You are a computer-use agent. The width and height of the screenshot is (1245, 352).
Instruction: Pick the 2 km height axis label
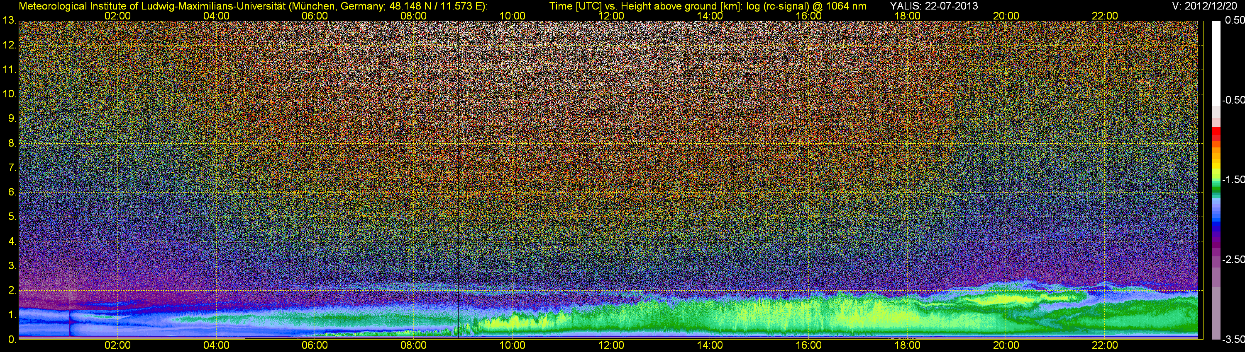pos(12,290)
